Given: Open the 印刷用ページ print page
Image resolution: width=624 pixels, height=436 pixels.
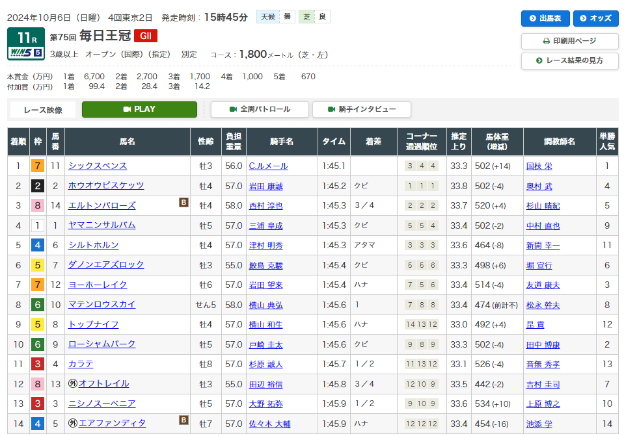Looking at the screenshot, I should (569, 41).
